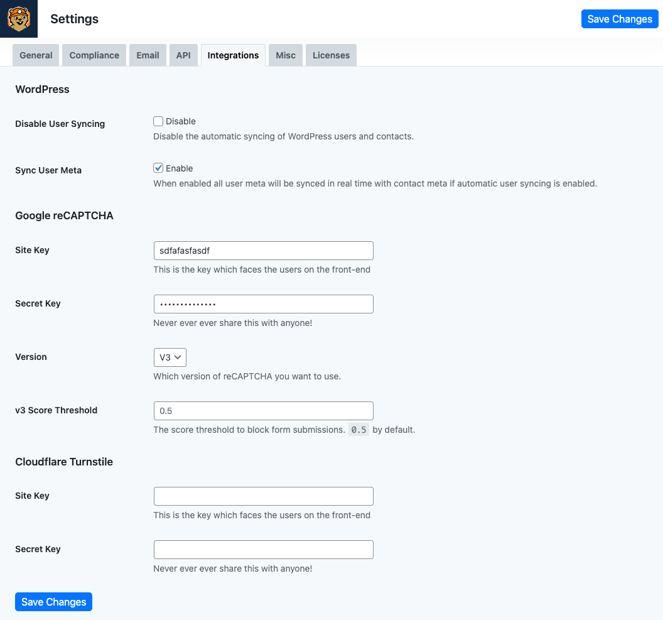Open the Misc tab
This screenshot has width=663, height=620.
point(286,55)
